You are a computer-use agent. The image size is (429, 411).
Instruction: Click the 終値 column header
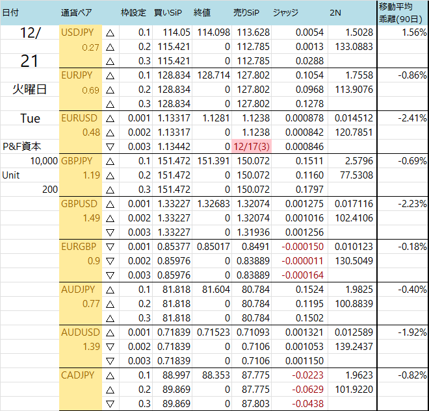(x=202, y=12)
